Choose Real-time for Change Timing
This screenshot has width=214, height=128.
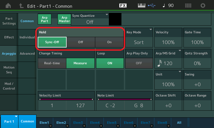point(52,63)
